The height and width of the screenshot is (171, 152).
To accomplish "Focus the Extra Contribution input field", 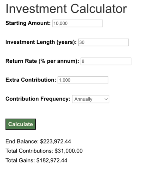I will 83,80.
